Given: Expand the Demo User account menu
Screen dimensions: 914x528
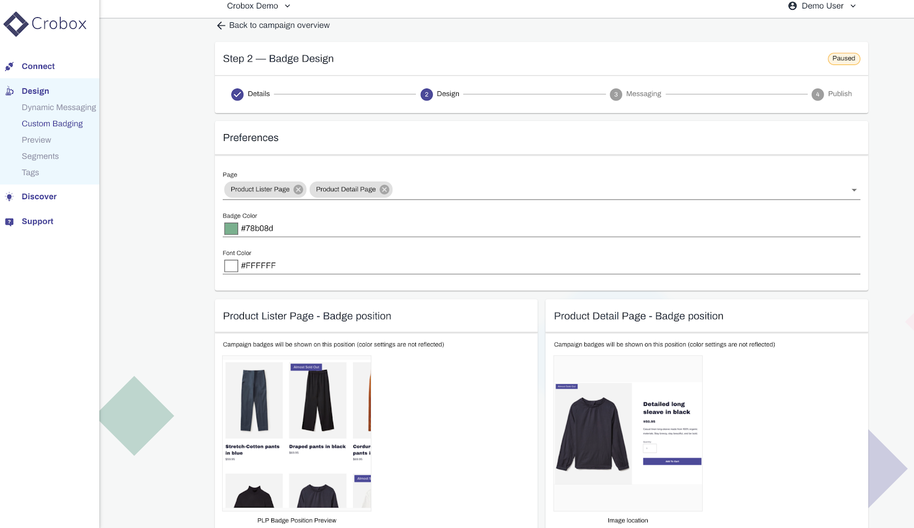Looking at the screenshot, I should click(x=853, y=6).
